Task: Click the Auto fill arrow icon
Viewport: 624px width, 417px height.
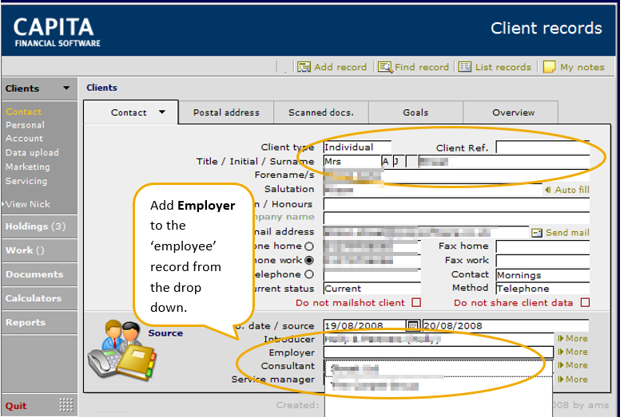Action: pos(548,190)
